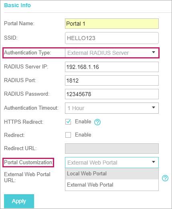Viewport: 172px width, 209px height.
Task: Open the External RADIUS Server authentication dropdown
Action: coord(112,53)
